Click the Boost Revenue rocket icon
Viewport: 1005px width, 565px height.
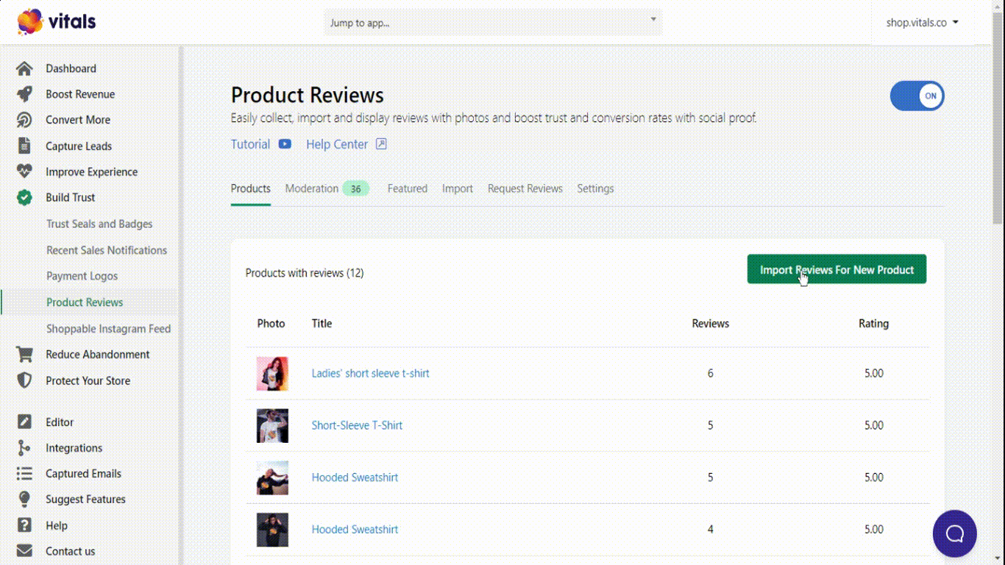tap(24, 94)
